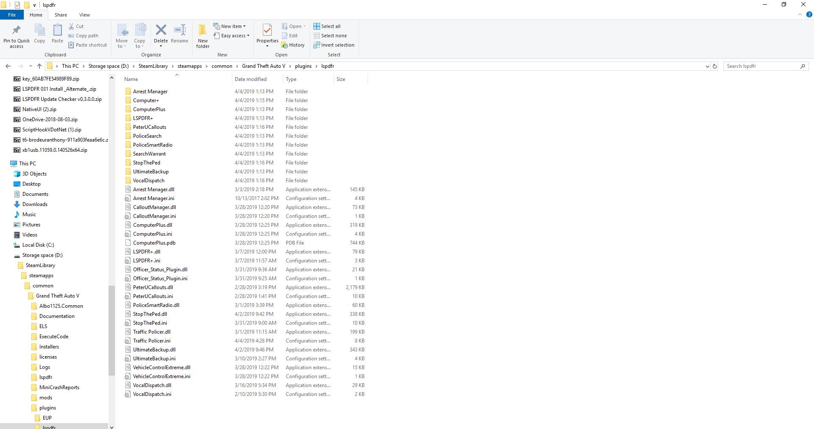Click Paste shortcut in the ribbon
This screenshot has height=429, width=814.
(x=87, y=45)
